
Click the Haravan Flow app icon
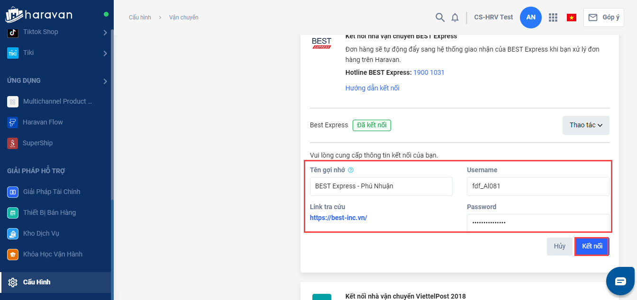(x=13, y=122)
